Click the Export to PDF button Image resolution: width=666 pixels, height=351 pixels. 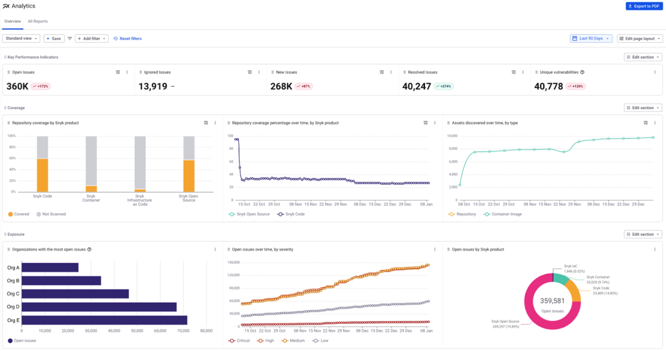(x=644, y=6)
